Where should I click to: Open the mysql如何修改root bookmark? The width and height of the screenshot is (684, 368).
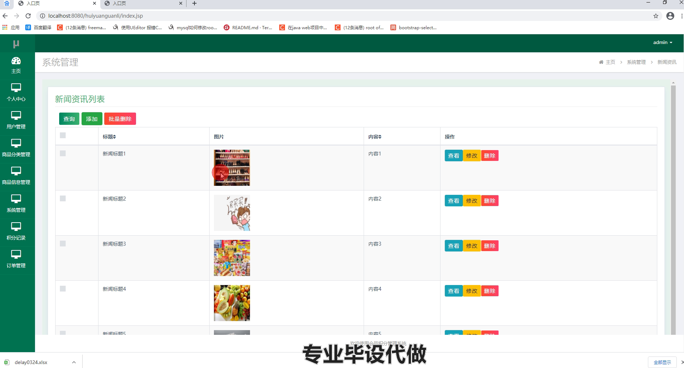(x=193, y=27)
